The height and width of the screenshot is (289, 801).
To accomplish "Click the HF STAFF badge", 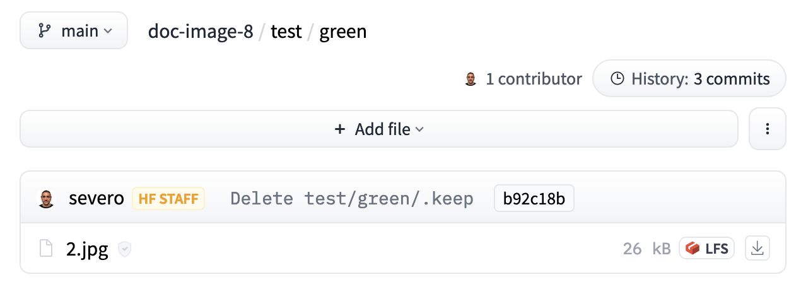I will coord(168,199).
